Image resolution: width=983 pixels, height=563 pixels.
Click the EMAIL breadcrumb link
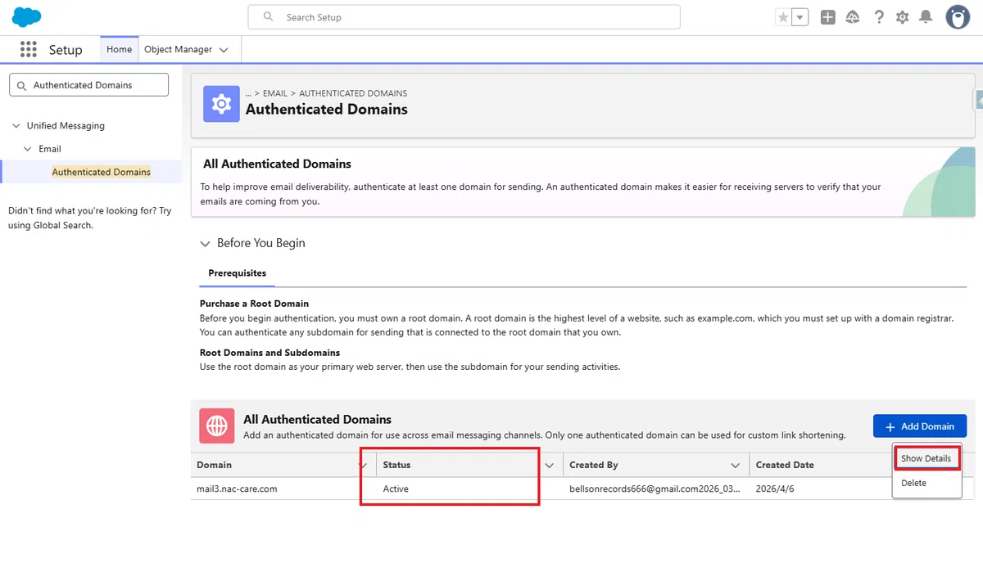275,93
